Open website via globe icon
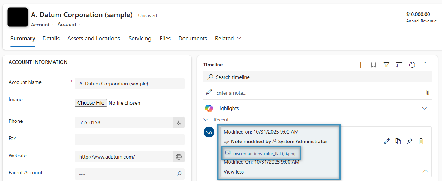Image resolution: width=442 pixels, height=181 pixels. coord(179,157)
